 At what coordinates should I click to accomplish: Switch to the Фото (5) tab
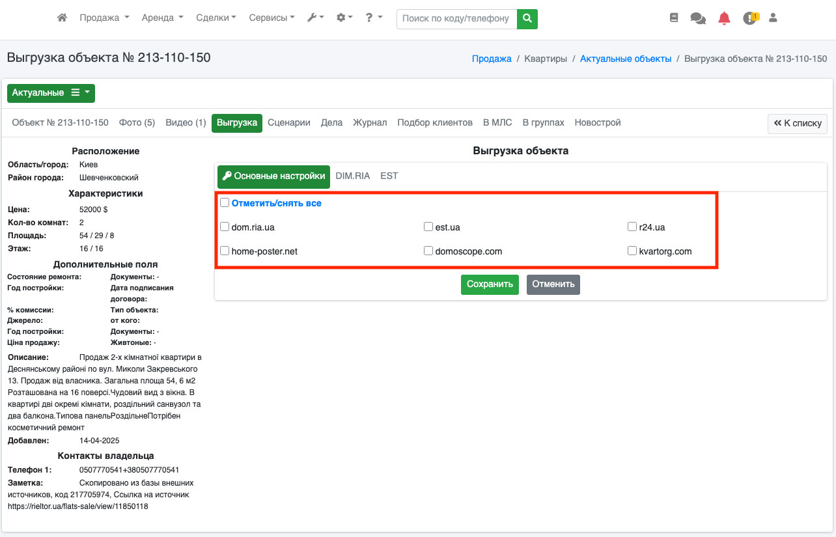coord(137,122)
